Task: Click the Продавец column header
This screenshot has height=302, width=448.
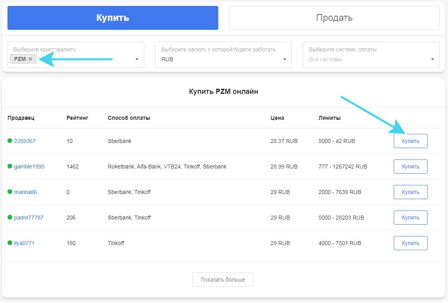Action: 21,118
